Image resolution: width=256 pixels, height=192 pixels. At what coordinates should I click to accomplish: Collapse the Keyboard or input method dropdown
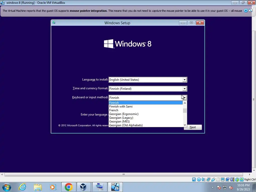click(x=184, y=98)
